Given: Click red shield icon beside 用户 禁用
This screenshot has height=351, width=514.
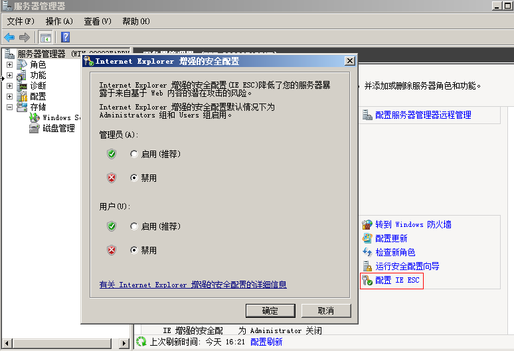Looking at the screenshot, I should (112, 250).
